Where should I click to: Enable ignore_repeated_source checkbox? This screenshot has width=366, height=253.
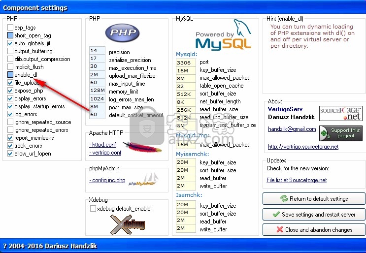tap(10, 122)
